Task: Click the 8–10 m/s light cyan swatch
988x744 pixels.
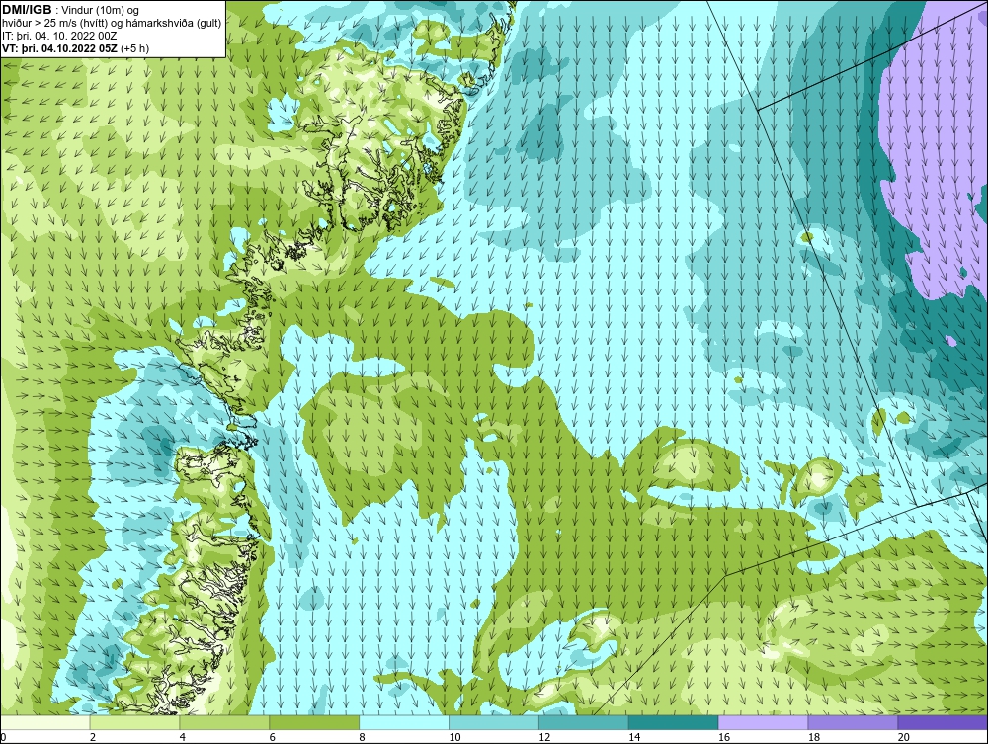Action: (404, 722)
